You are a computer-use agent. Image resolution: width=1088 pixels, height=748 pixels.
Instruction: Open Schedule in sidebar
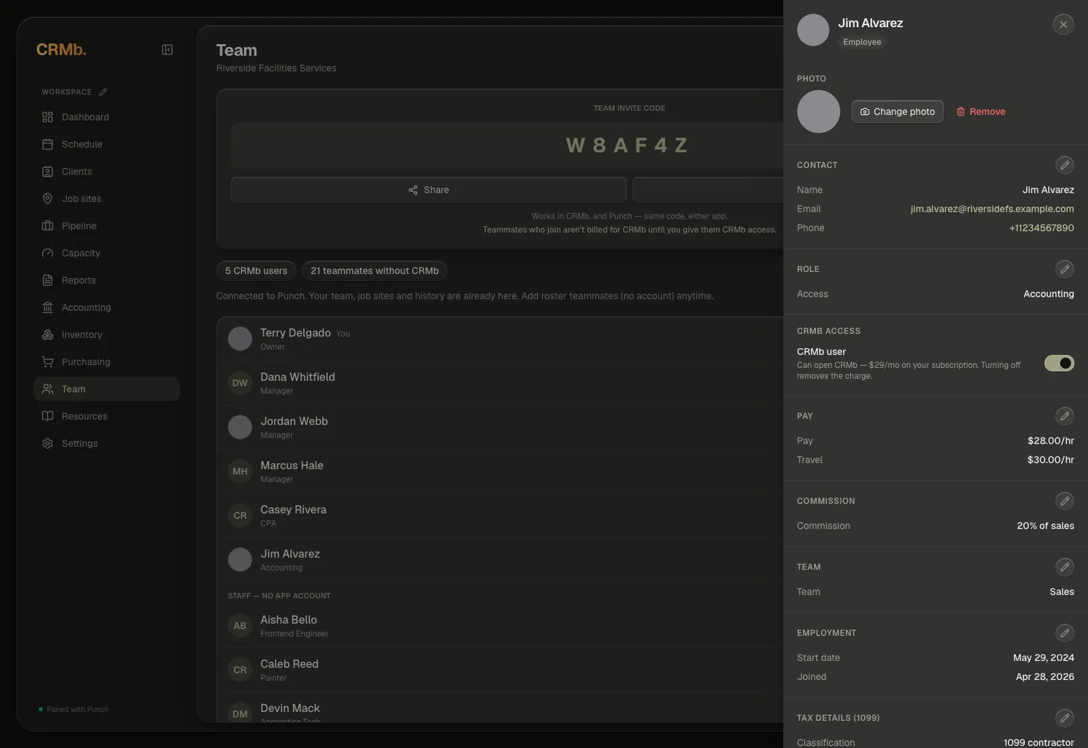point(107,144)
